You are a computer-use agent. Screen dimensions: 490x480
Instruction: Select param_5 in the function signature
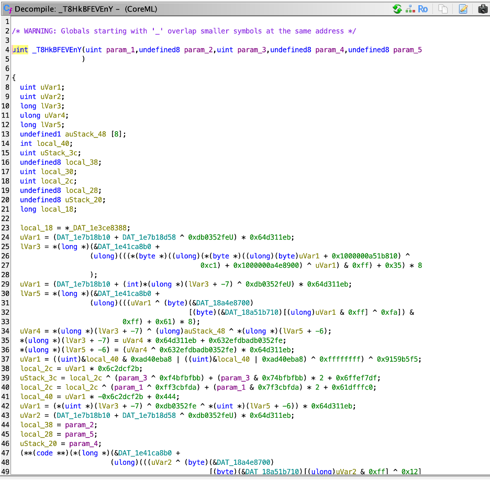pos(407,50)
